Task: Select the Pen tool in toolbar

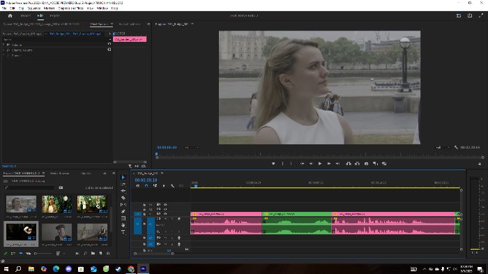Action: [123, 211]
